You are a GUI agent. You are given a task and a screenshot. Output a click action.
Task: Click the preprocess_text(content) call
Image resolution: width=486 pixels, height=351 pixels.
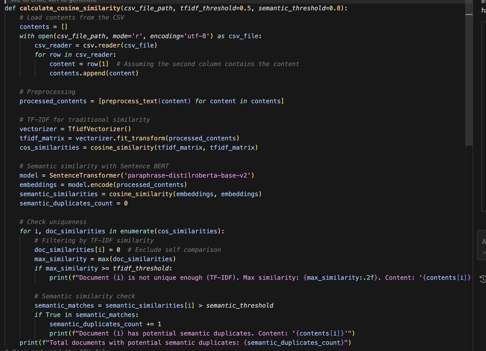[146, 101]
